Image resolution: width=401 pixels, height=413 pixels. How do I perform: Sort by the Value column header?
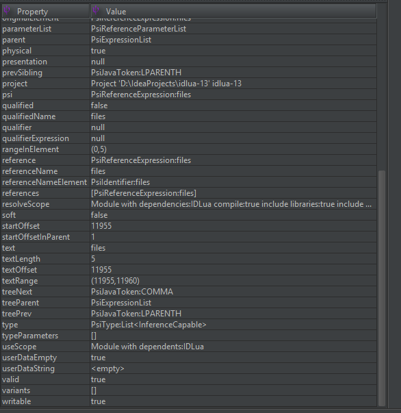[233, 12]
